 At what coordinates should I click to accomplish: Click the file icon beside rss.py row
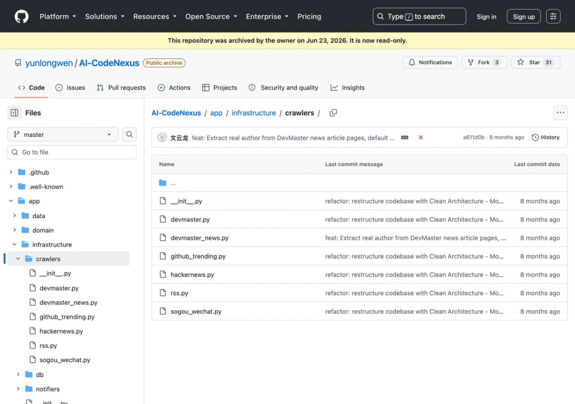pyautogui.click(x=163, y=293)
